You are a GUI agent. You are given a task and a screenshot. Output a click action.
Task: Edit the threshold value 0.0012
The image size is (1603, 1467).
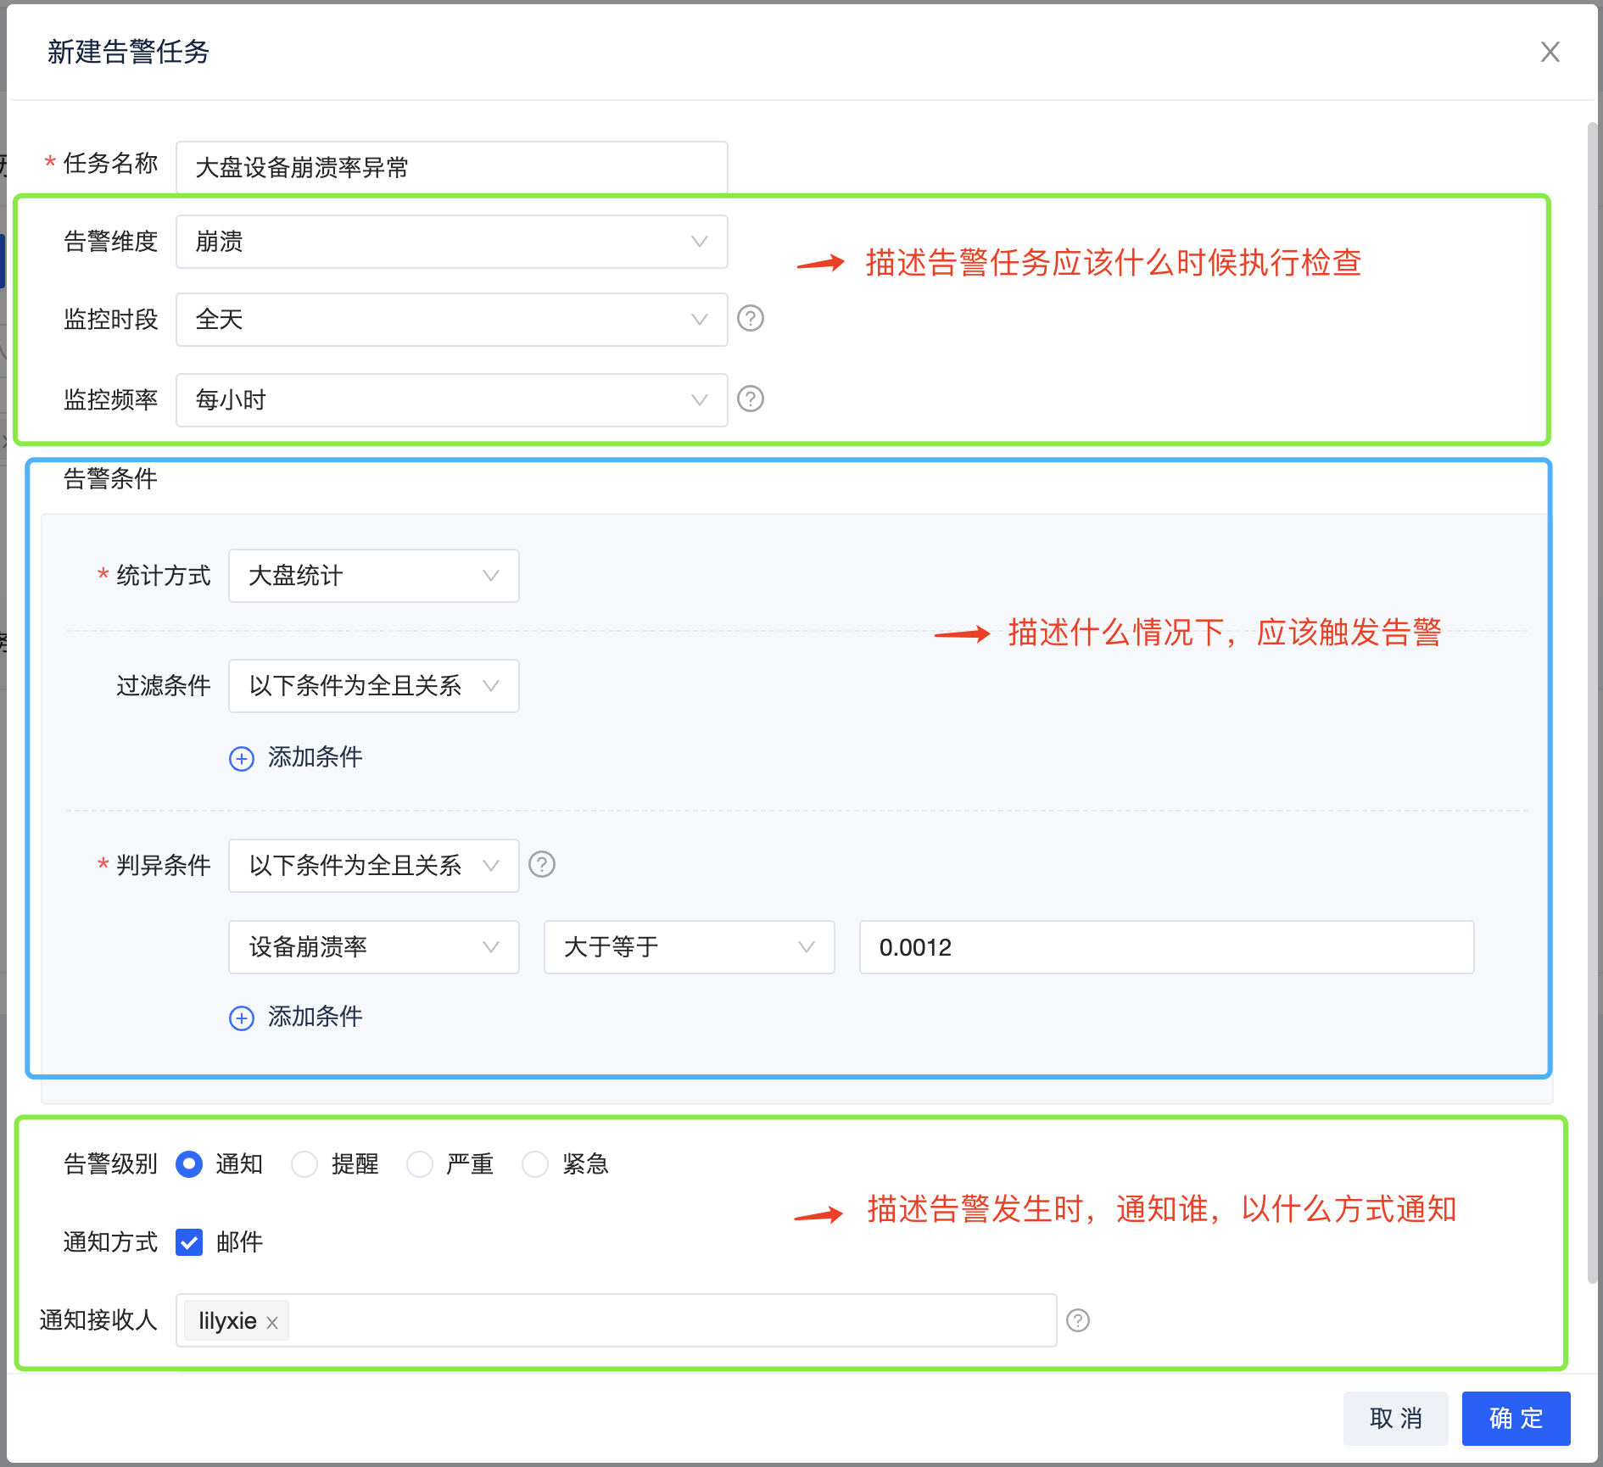1166,947
